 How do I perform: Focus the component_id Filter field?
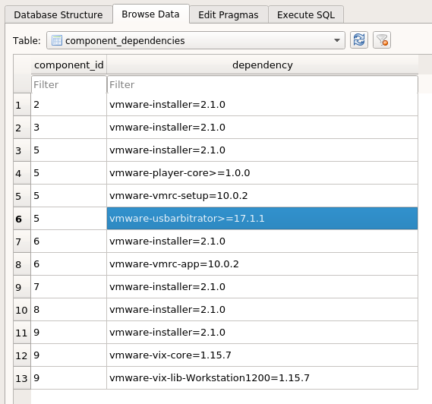69,84
